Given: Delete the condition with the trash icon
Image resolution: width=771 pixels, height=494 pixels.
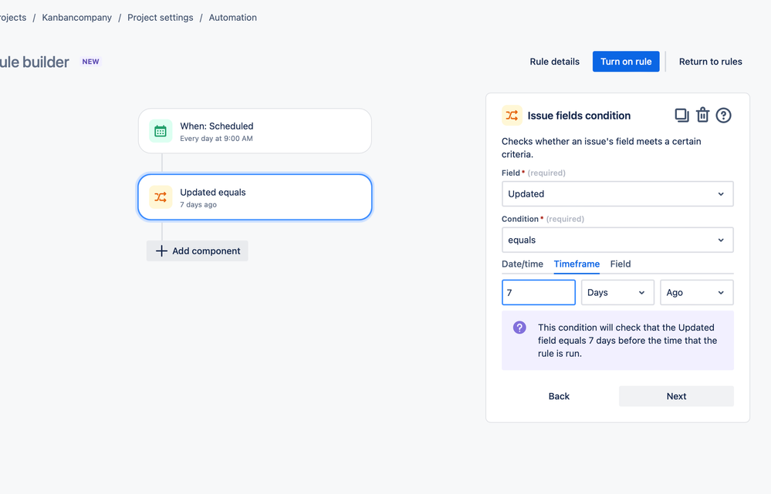Looking at the screenshot, I should point(702,116).
